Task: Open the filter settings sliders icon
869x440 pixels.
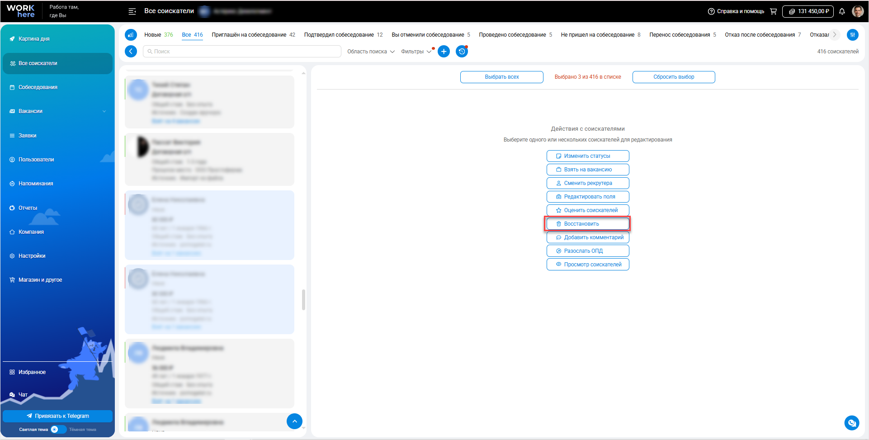Action: (852, 35)
